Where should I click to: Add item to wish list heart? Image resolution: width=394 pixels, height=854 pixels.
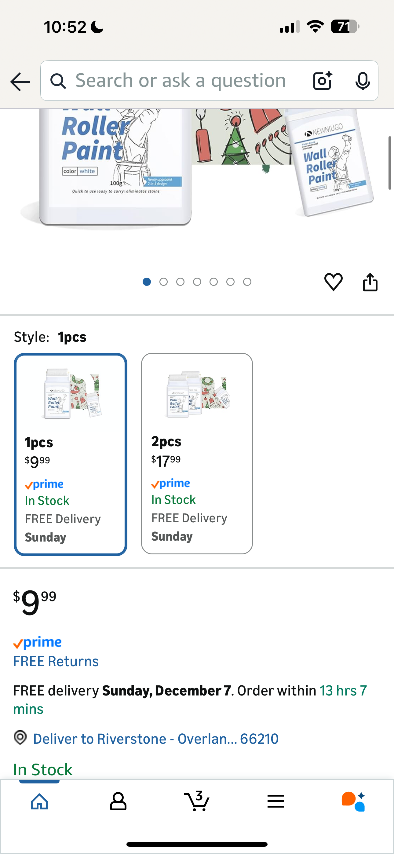point(333,282)
